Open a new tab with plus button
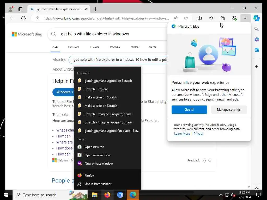The image size is (267, 200). pyautogui.click(x=96, y=9)
